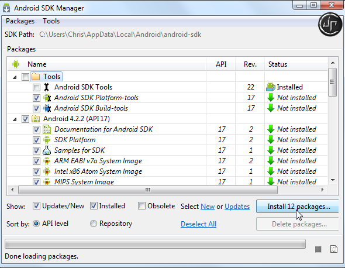Sort packages by Repository

pos(94,224)
